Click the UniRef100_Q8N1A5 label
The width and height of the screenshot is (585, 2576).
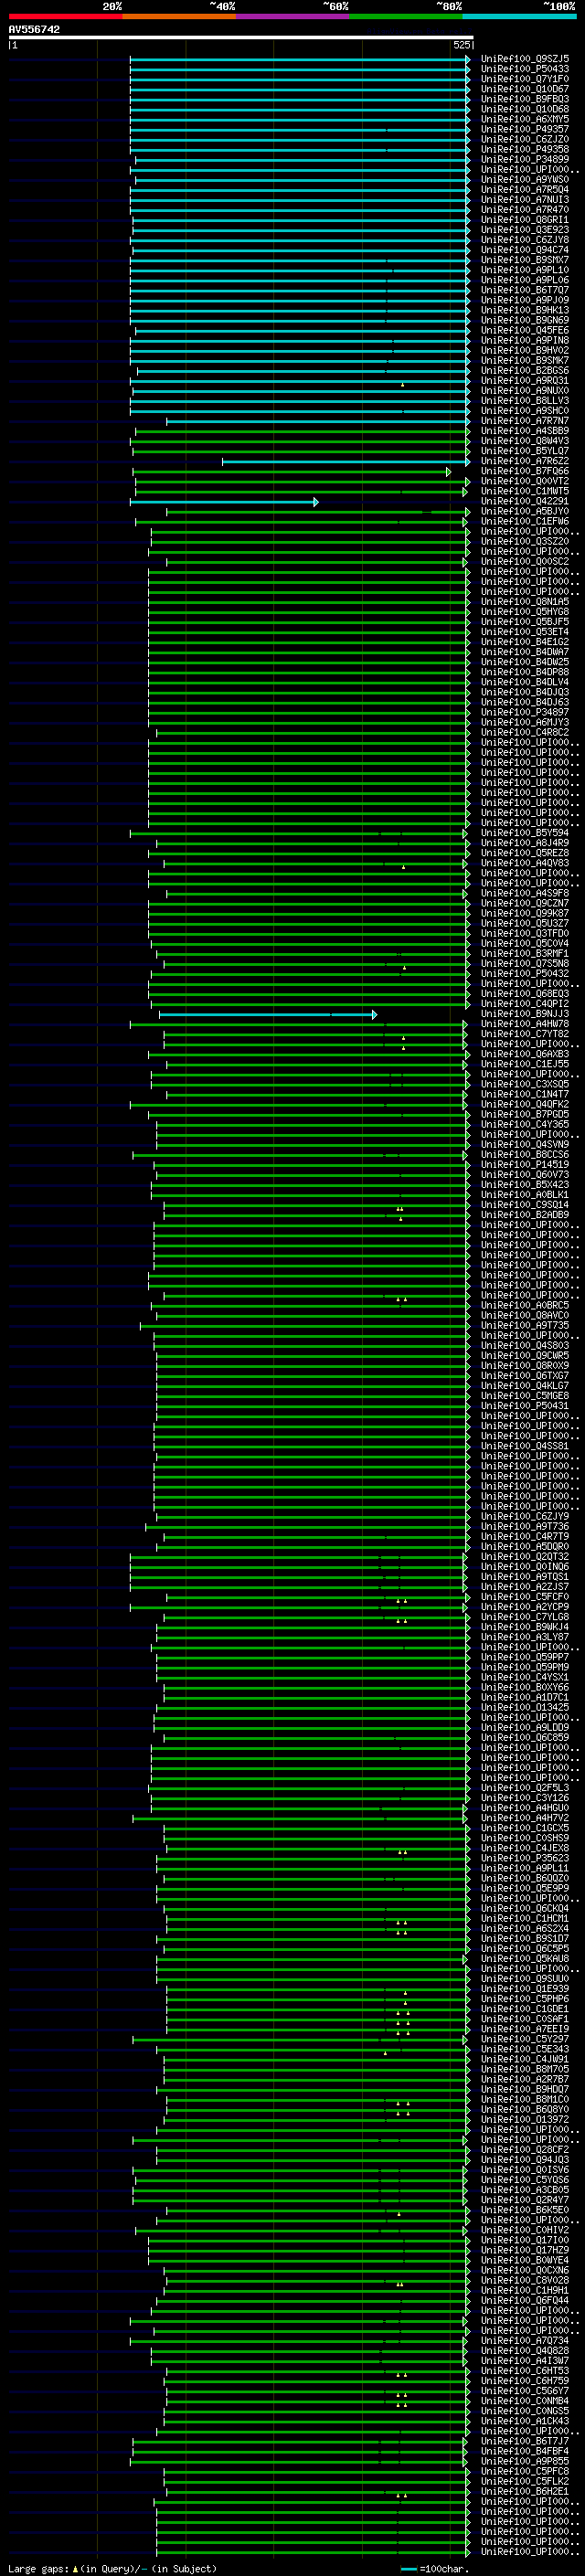point(525,602)
